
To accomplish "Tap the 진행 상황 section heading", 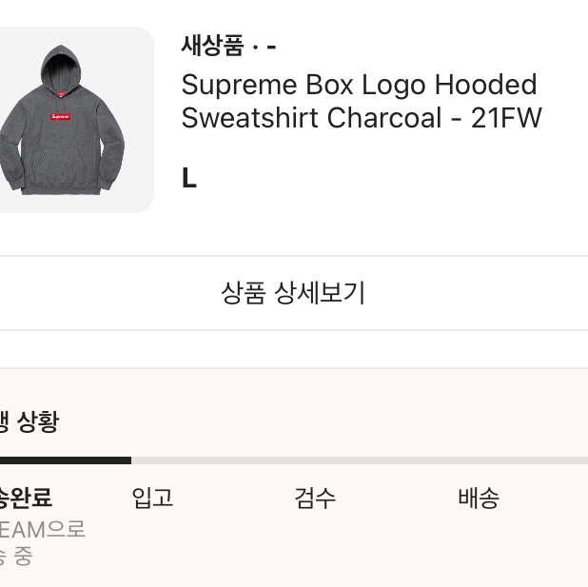I will 29,421.
